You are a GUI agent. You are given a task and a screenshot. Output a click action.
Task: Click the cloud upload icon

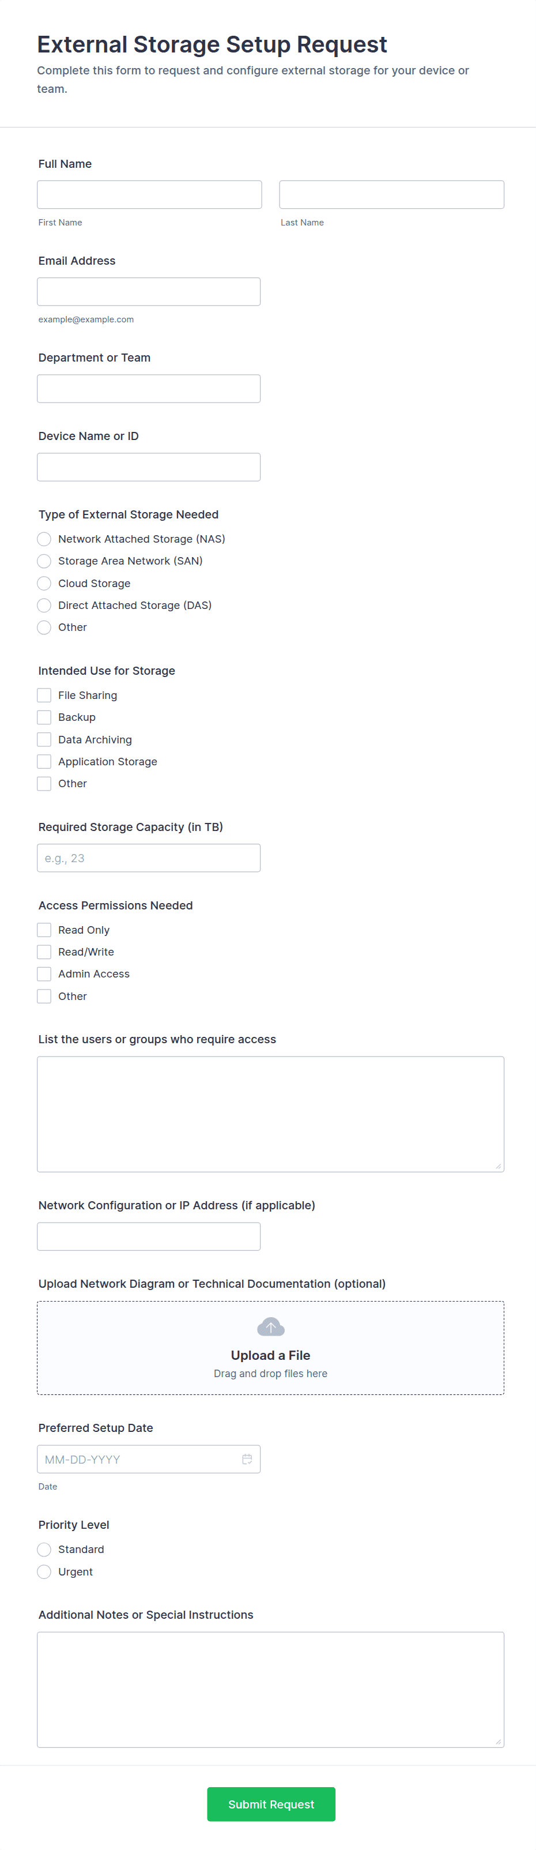(x=270, y=1326)
